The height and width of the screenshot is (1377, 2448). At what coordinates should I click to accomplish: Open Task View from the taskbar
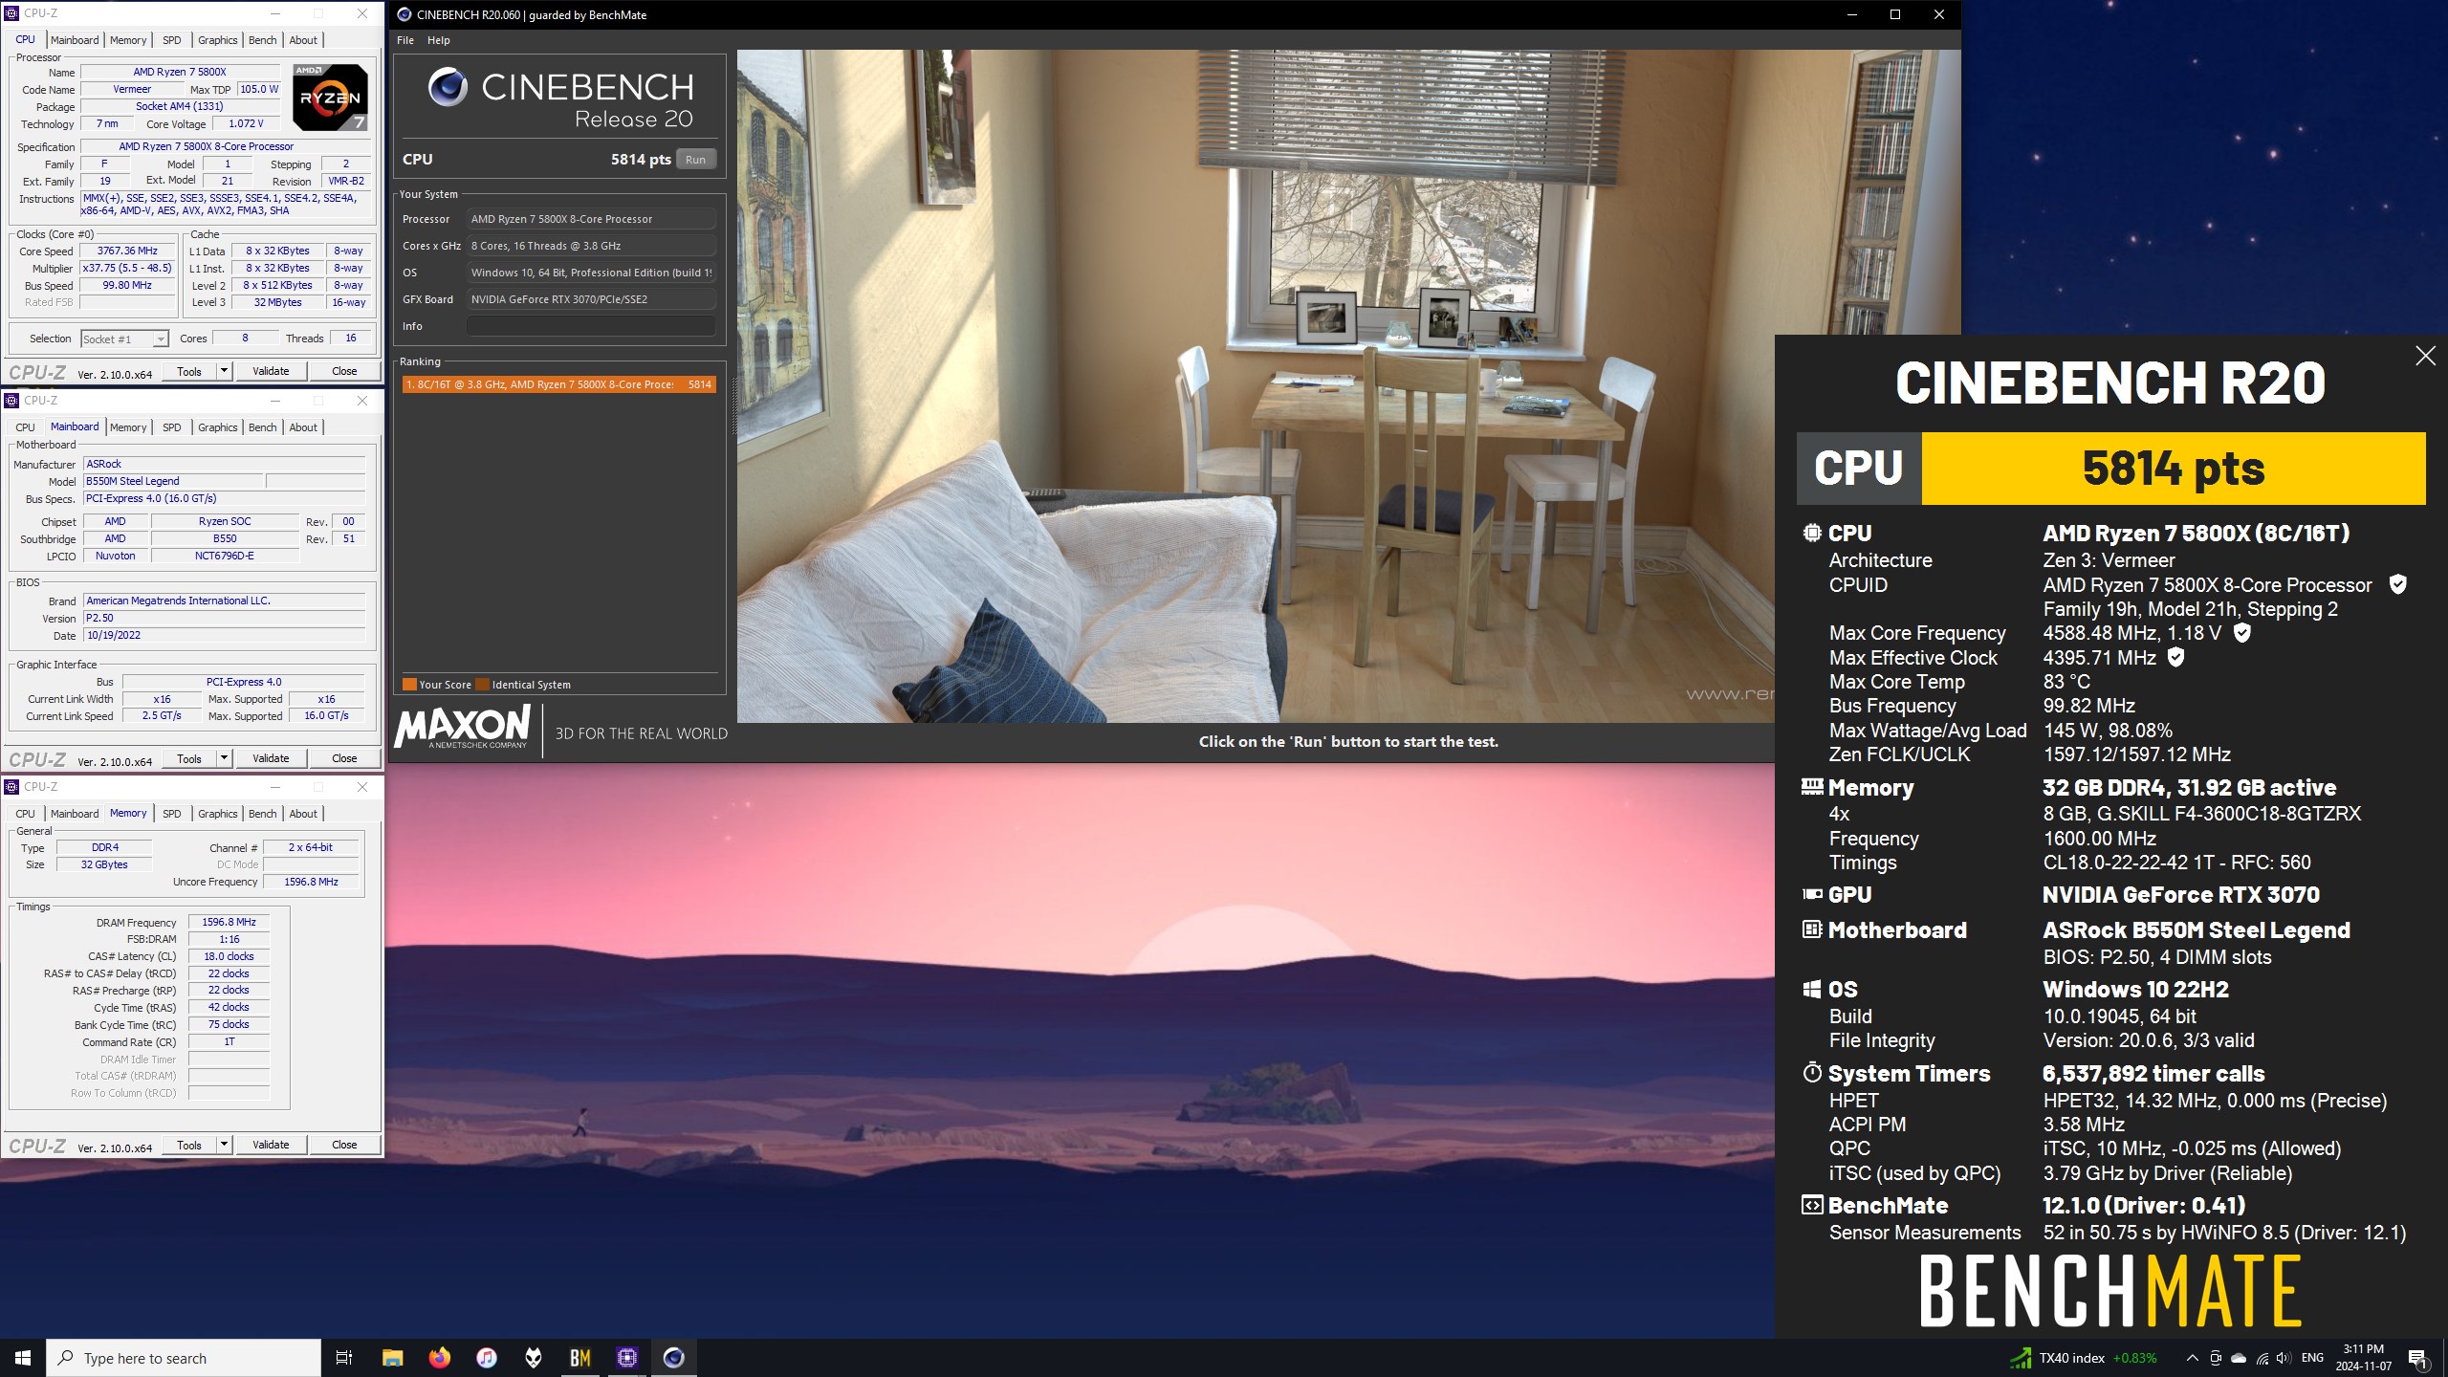[x=344, y=1358]
